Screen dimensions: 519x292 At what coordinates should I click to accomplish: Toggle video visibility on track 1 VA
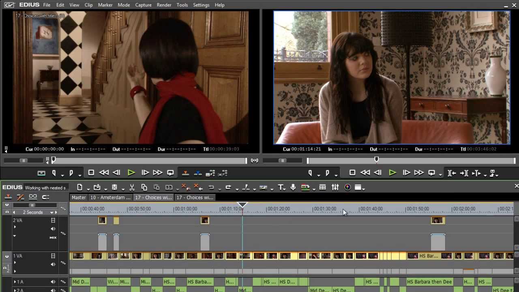[x=53, y=256]
